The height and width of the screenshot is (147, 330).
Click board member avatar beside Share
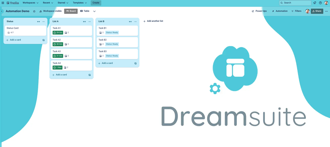tap(308, 11)
